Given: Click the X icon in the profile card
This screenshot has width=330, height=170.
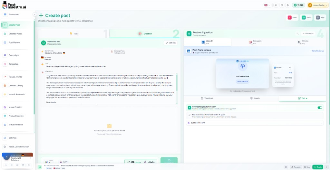Looking at the screenshot, I should click(x=12, y=165).
